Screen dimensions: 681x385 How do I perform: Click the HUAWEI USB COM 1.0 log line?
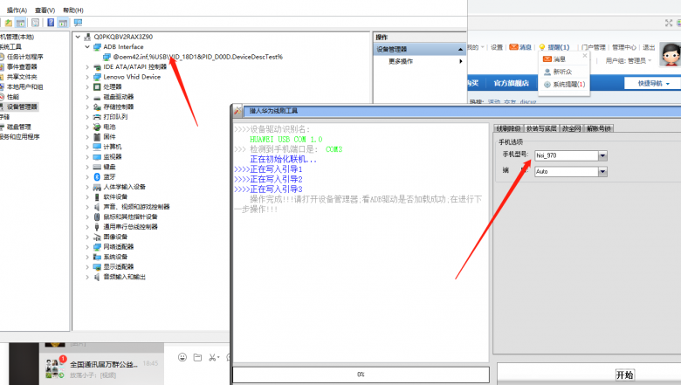285,140
